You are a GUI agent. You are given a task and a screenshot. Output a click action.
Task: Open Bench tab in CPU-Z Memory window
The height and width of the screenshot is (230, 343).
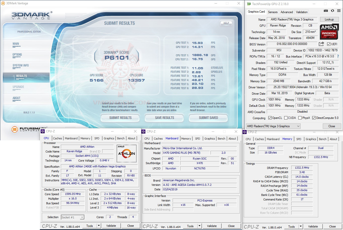[323, 139]
